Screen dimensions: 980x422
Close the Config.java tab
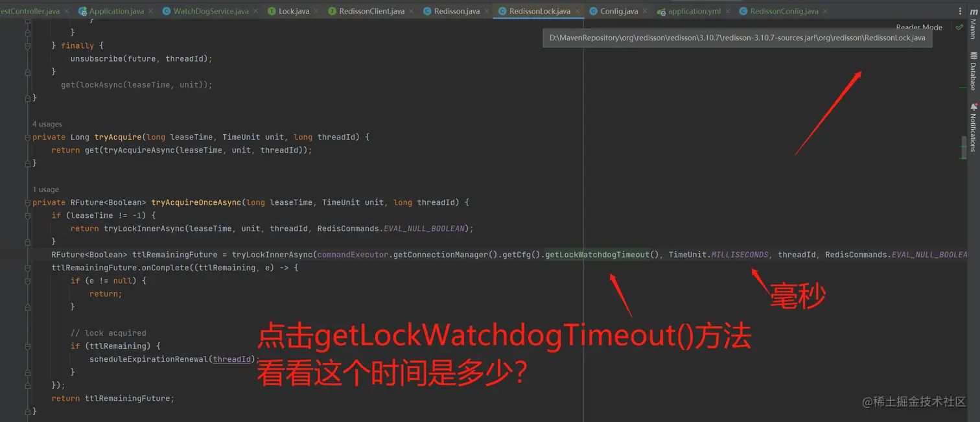click(x=645, y=12)
